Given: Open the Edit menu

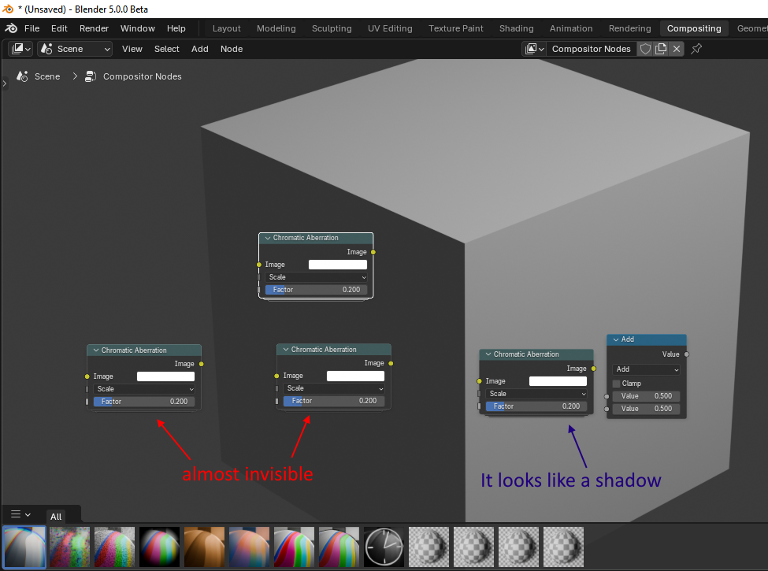Looking at the screenshot, I should pos(59,28).
